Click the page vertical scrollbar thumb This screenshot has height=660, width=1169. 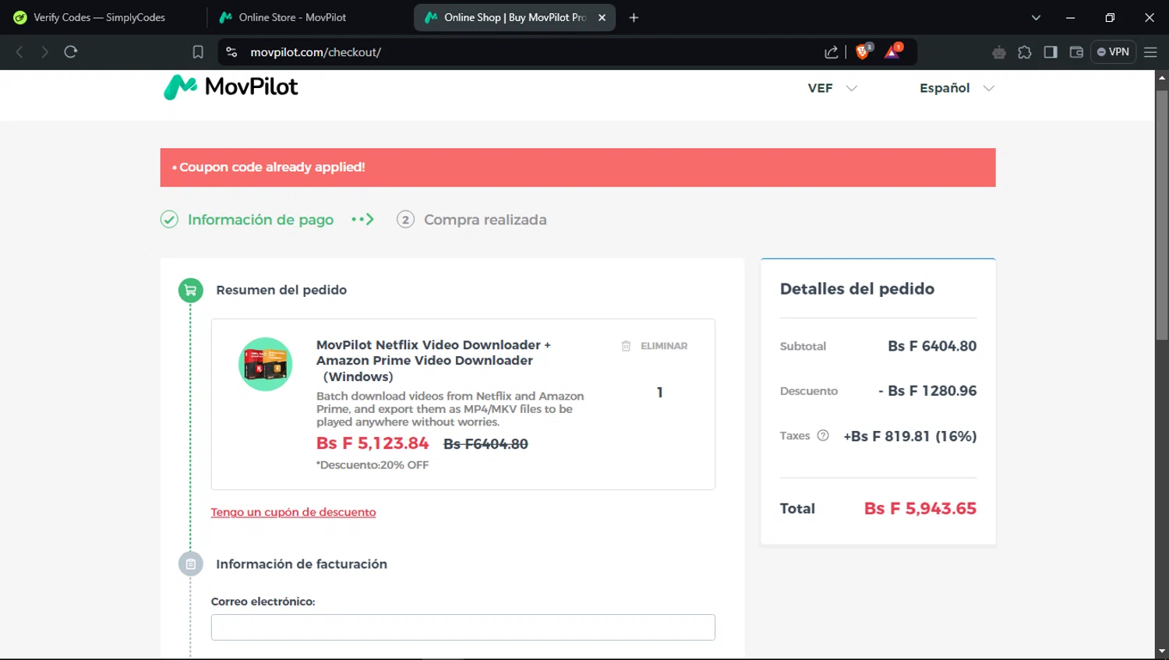1162,214
